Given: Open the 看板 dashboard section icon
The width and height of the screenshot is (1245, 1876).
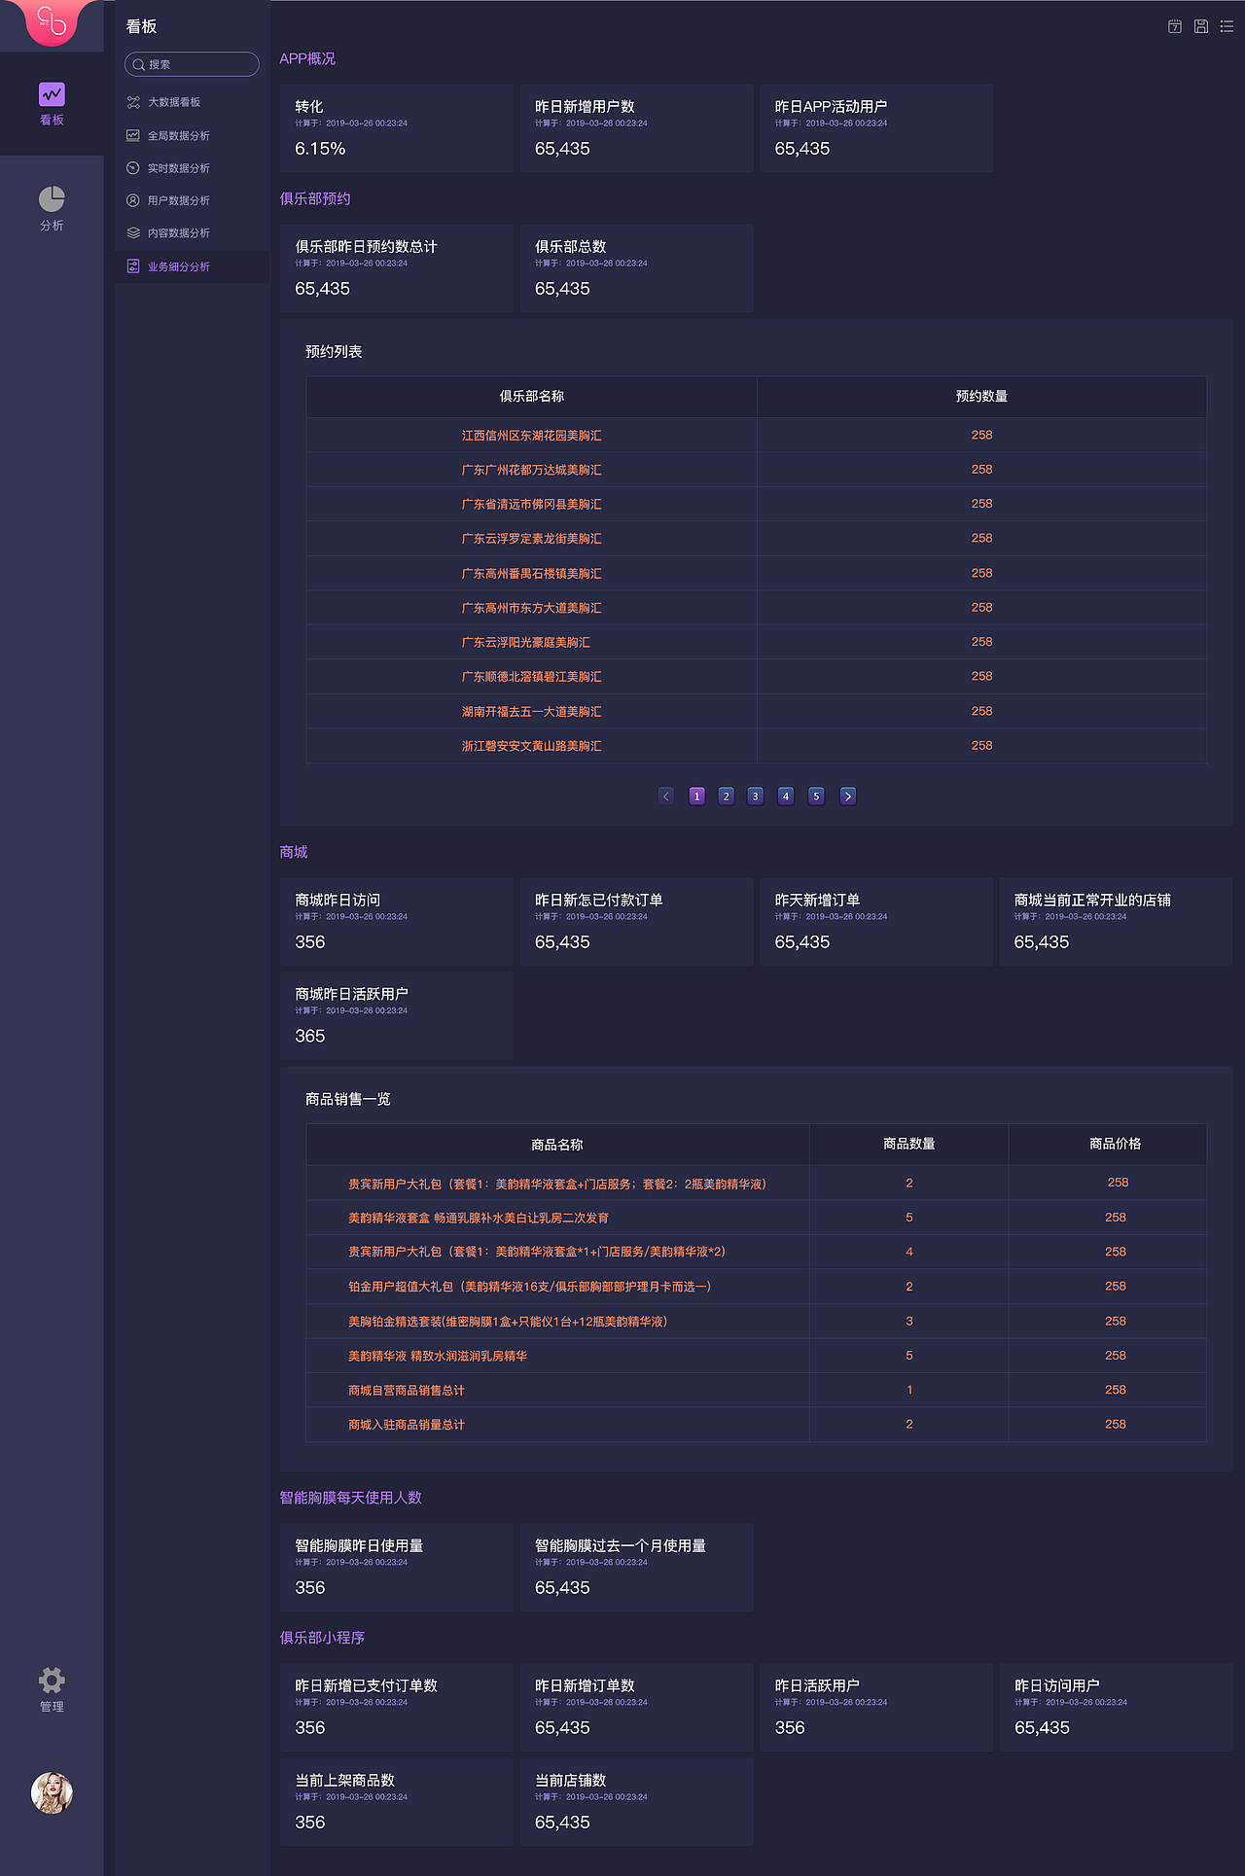Looking at the screenshot, I should click(52, 94).
